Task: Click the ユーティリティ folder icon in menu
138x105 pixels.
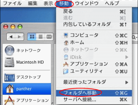Action: pos(66,71)
